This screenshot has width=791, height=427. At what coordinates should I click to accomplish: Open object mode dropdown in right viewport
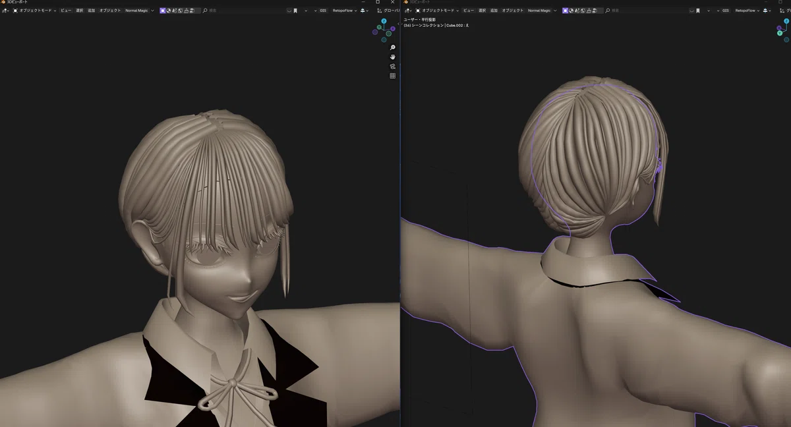pyautogui.click(x=438, y=11)
